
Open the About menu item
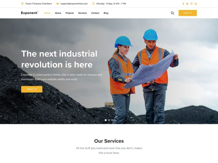[x=58, y=13]
